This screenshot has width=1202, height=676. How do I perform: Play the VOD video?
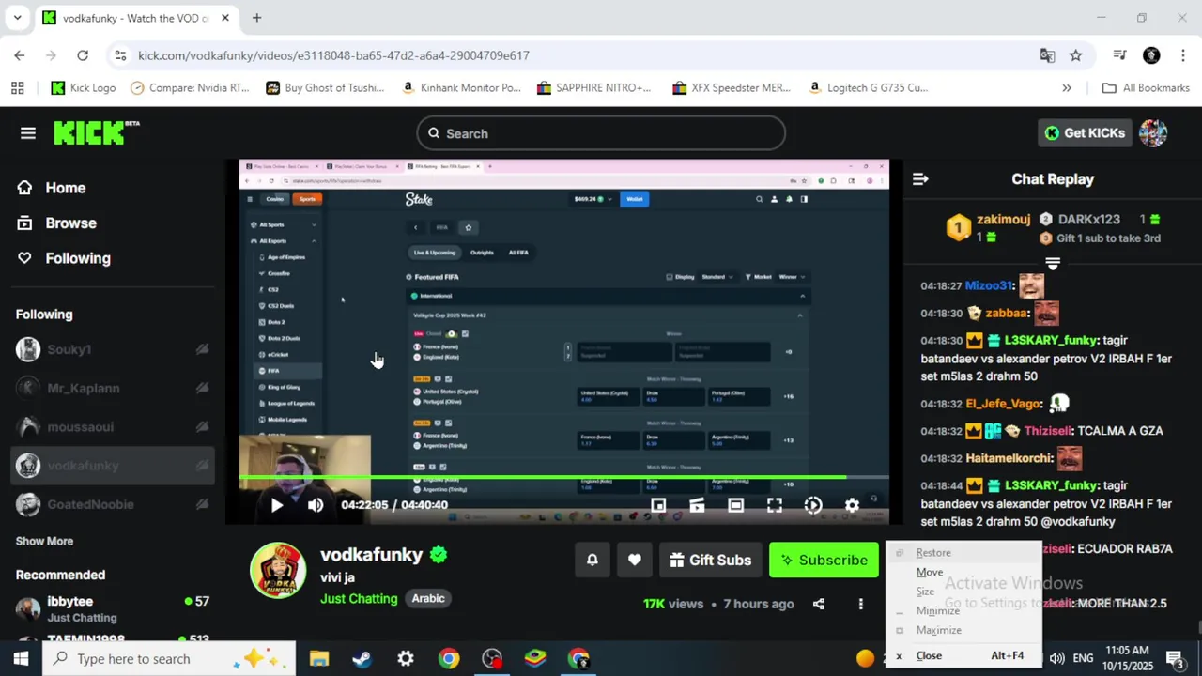point(276,505)
